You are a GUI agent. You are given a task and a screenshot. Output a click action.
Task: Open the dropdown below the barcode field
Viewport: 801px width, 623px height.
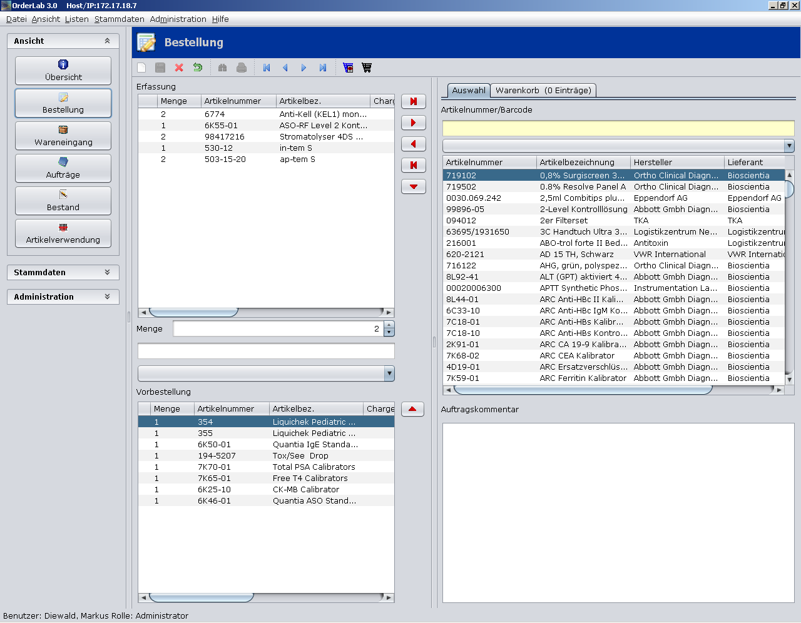coord(789,146)
